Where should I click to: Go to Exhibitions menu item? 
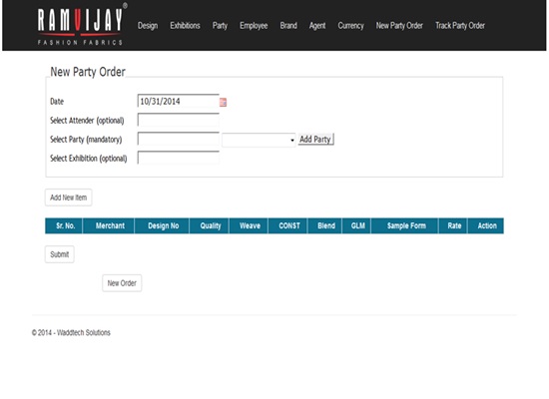[x=185, y=26]
